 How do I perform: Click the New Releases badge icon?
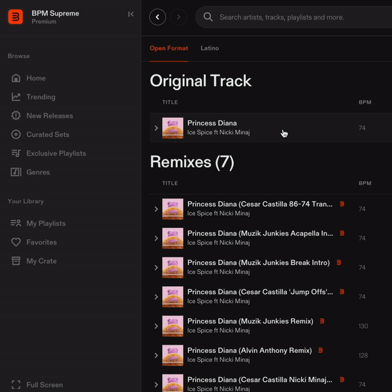(16, 116)
